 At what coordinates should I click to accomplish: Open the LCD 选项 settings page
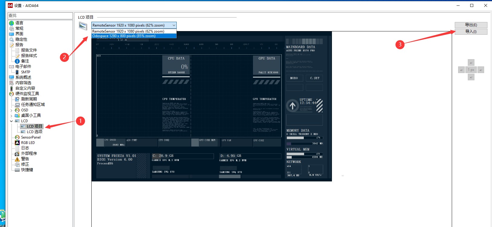coord(34,132)
